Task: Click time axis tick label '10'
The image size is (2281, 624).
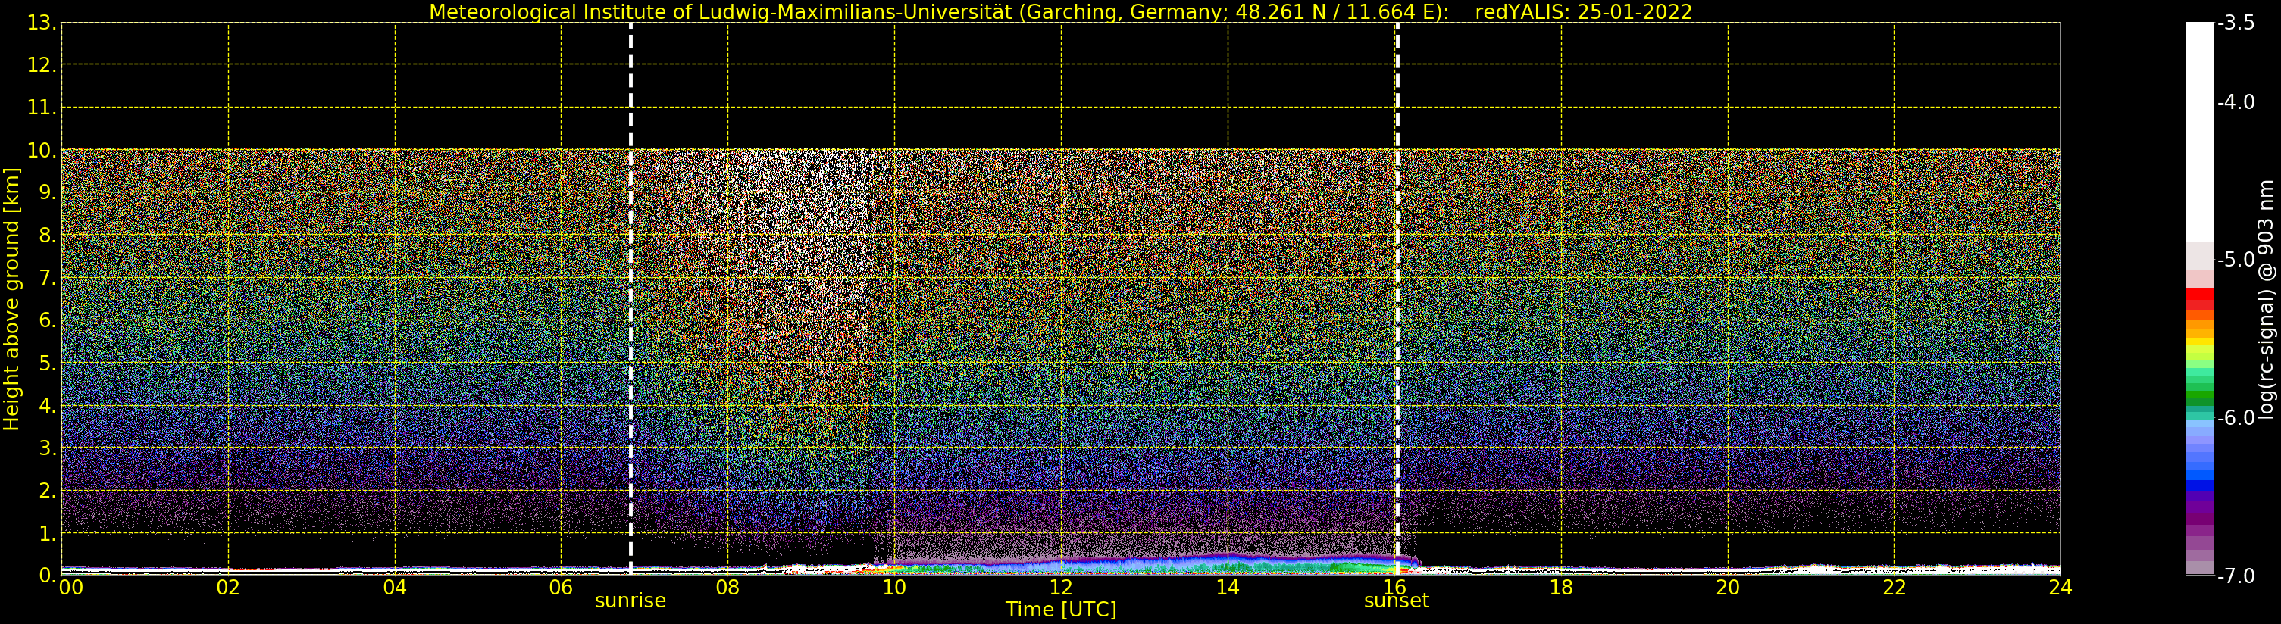Action: tap(894, 587)
